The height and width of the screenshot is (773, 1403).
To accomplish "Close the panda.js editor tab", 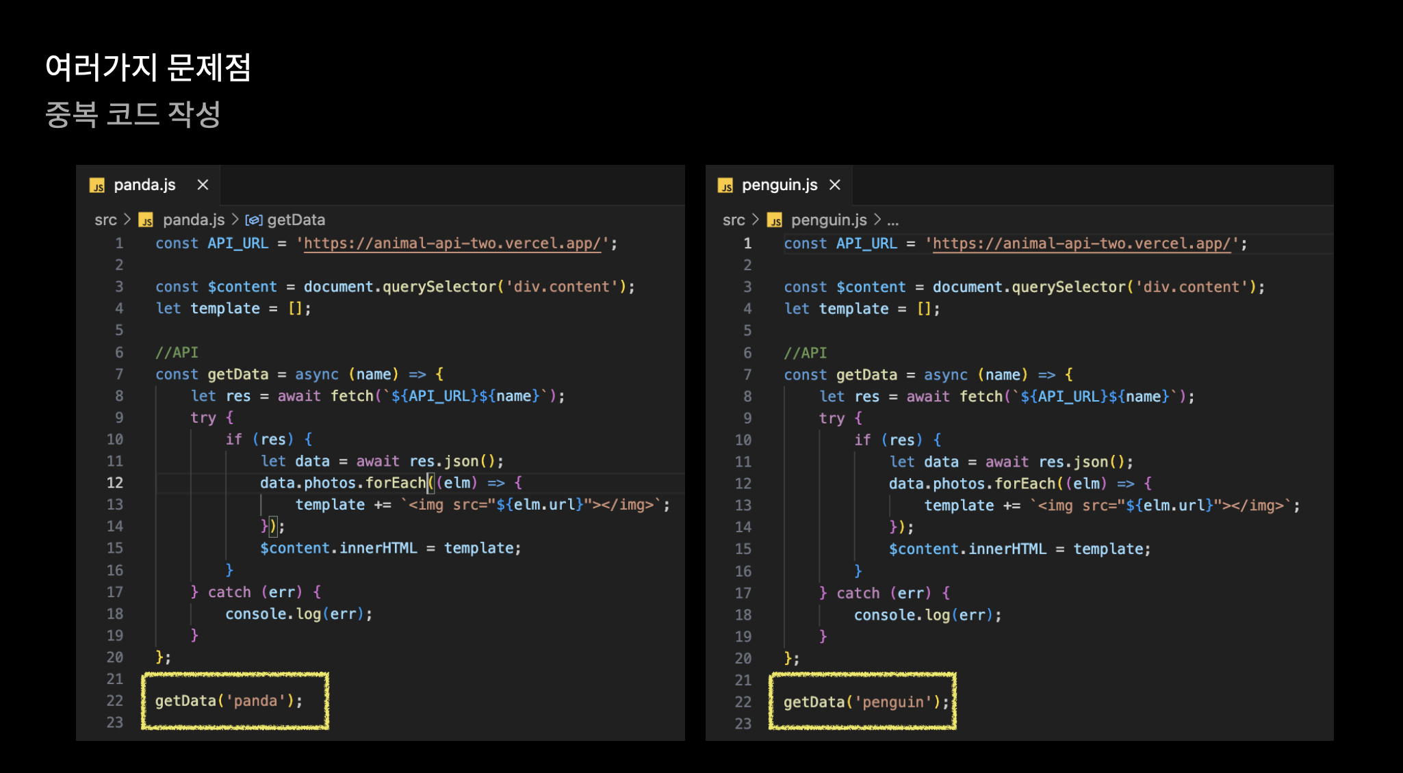I will [x=203, y=185].
